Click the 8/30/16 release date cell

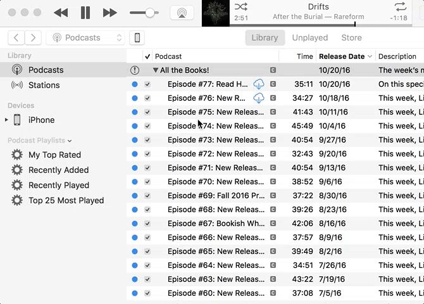point(333,196)
